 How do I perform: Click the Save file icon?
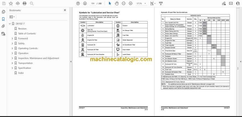[x=4, y=3]
